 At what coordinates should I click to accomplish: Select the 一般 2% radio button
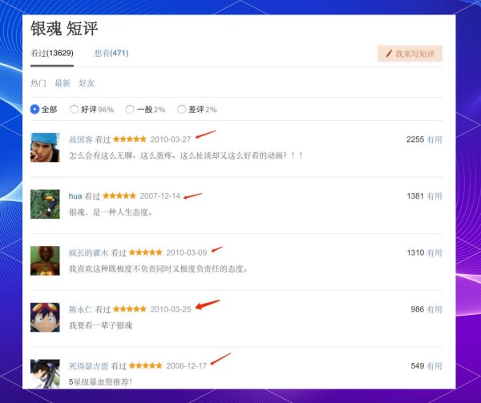[x=130, y=109]
